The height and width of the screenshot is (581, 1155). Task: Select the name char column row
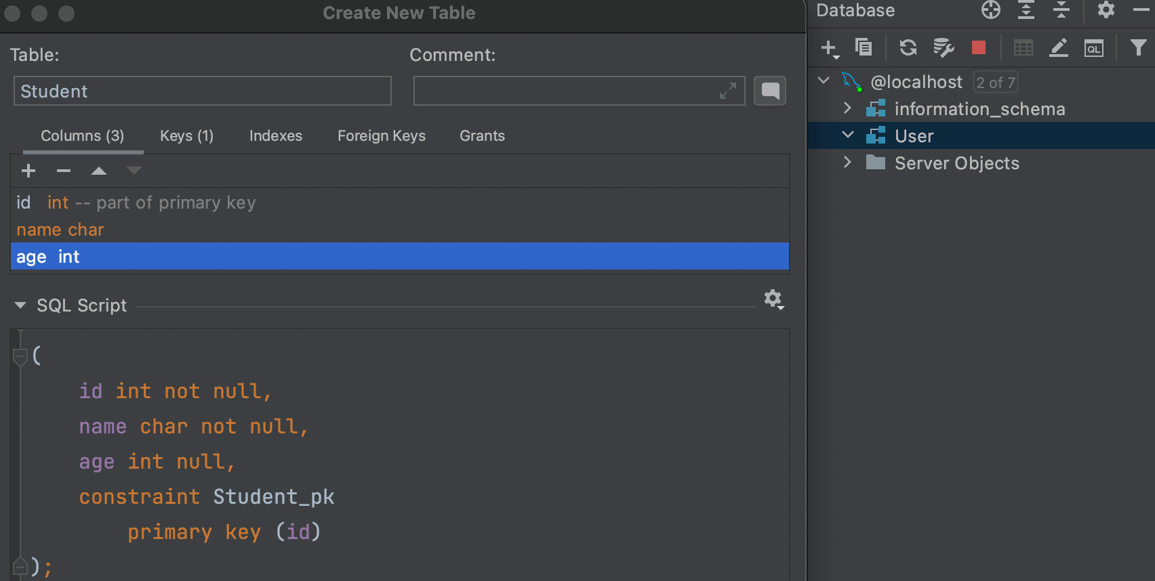pyautogui.click(x=400, y=230)
